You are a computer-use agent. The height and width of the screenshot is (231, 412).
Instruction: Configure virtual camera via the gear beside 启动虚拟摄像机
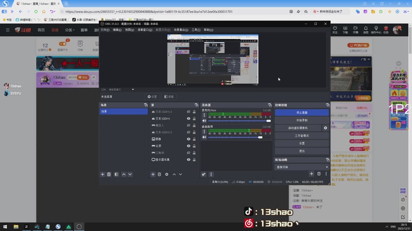click(x=325, y=128)
